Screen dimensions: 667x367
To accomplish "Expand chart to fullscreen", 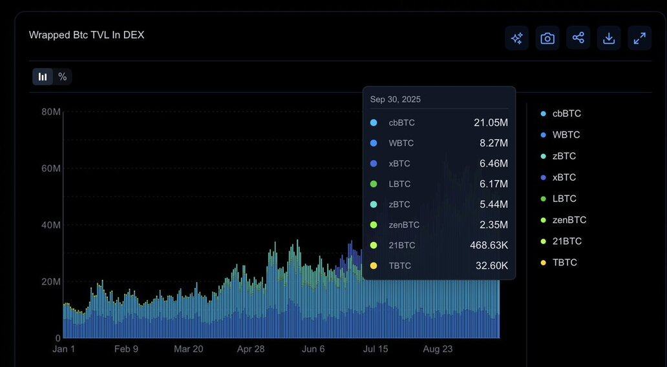I will (x=639, y=38).
